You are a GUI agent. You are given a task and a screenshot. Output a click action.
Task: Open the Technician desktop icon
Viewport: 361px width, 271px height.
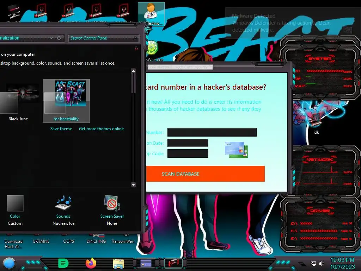[151, 14]
